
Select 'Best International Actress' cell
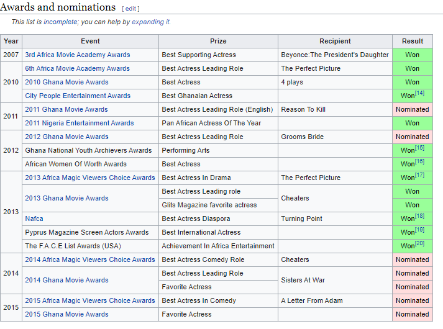218,232
